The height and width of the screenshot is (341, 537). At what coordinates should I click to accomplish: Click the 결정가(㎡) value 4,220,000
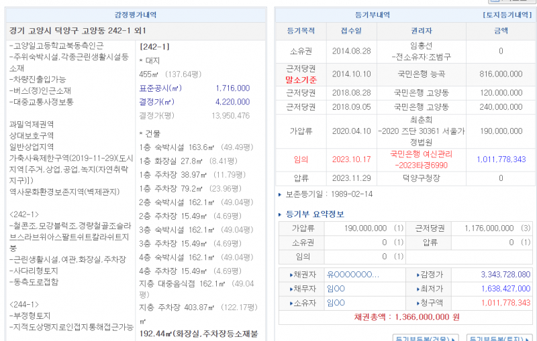pyautogui.click(x=232, y=102)
